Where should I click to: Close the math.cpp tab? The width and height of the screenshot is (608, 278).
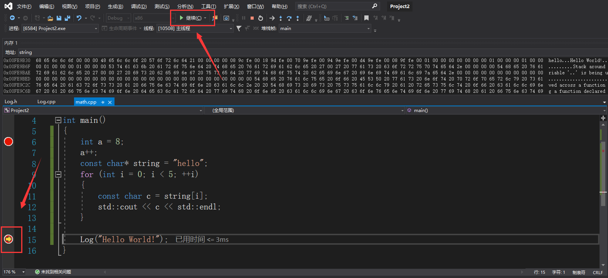[110, 102]
